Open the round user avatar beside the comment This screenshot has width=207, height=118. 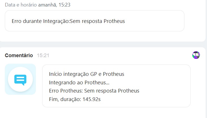pos(196,55)
